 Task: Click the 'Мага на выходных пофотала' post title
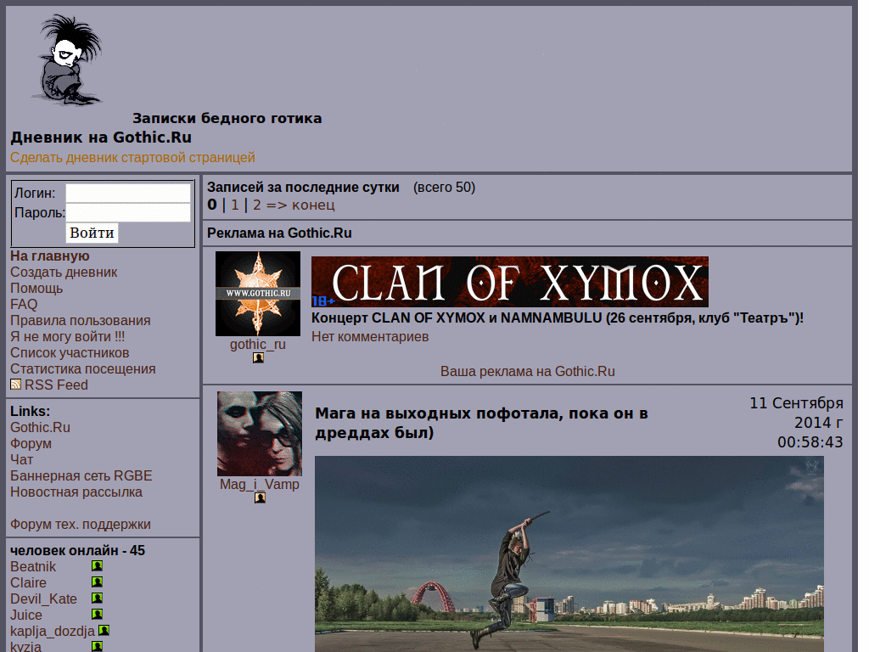[x=482, y=423]
